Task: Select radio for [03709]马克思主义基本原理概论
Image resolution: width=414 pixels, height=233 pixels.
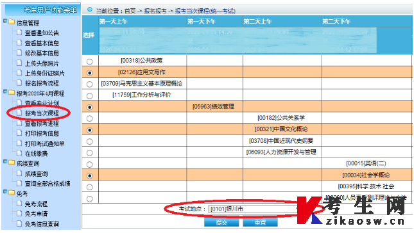Action: click(x=90, y=84)
